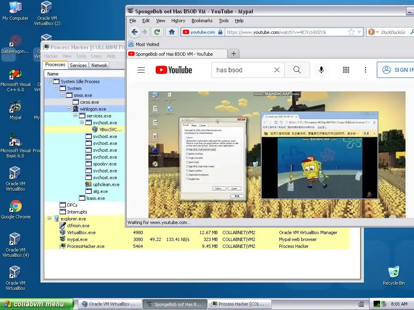Open YouTube settings three-dot menu
The width and height of the screenshot is (414, 310).
365,70
